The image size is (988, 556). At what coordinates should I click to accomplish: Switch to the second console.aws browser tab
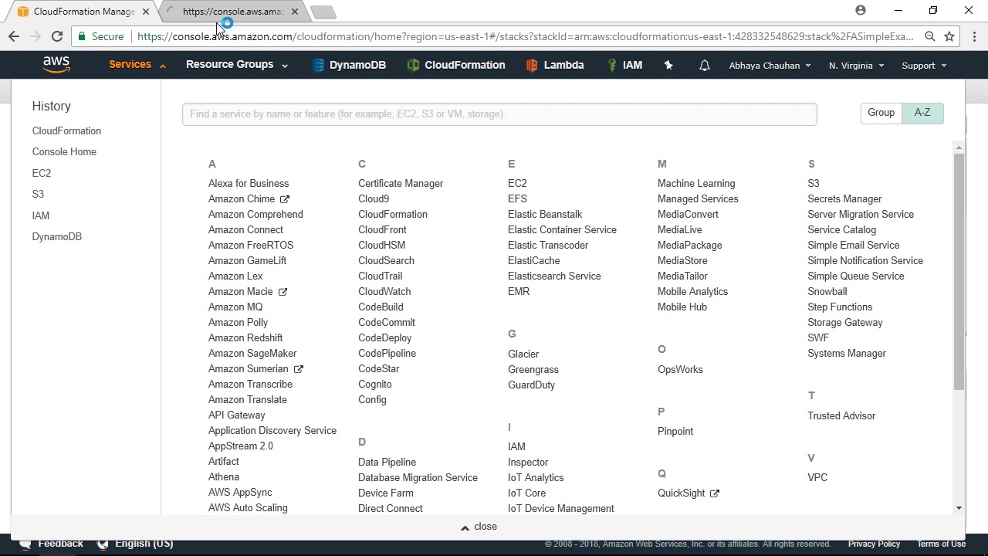coord(233,12)
